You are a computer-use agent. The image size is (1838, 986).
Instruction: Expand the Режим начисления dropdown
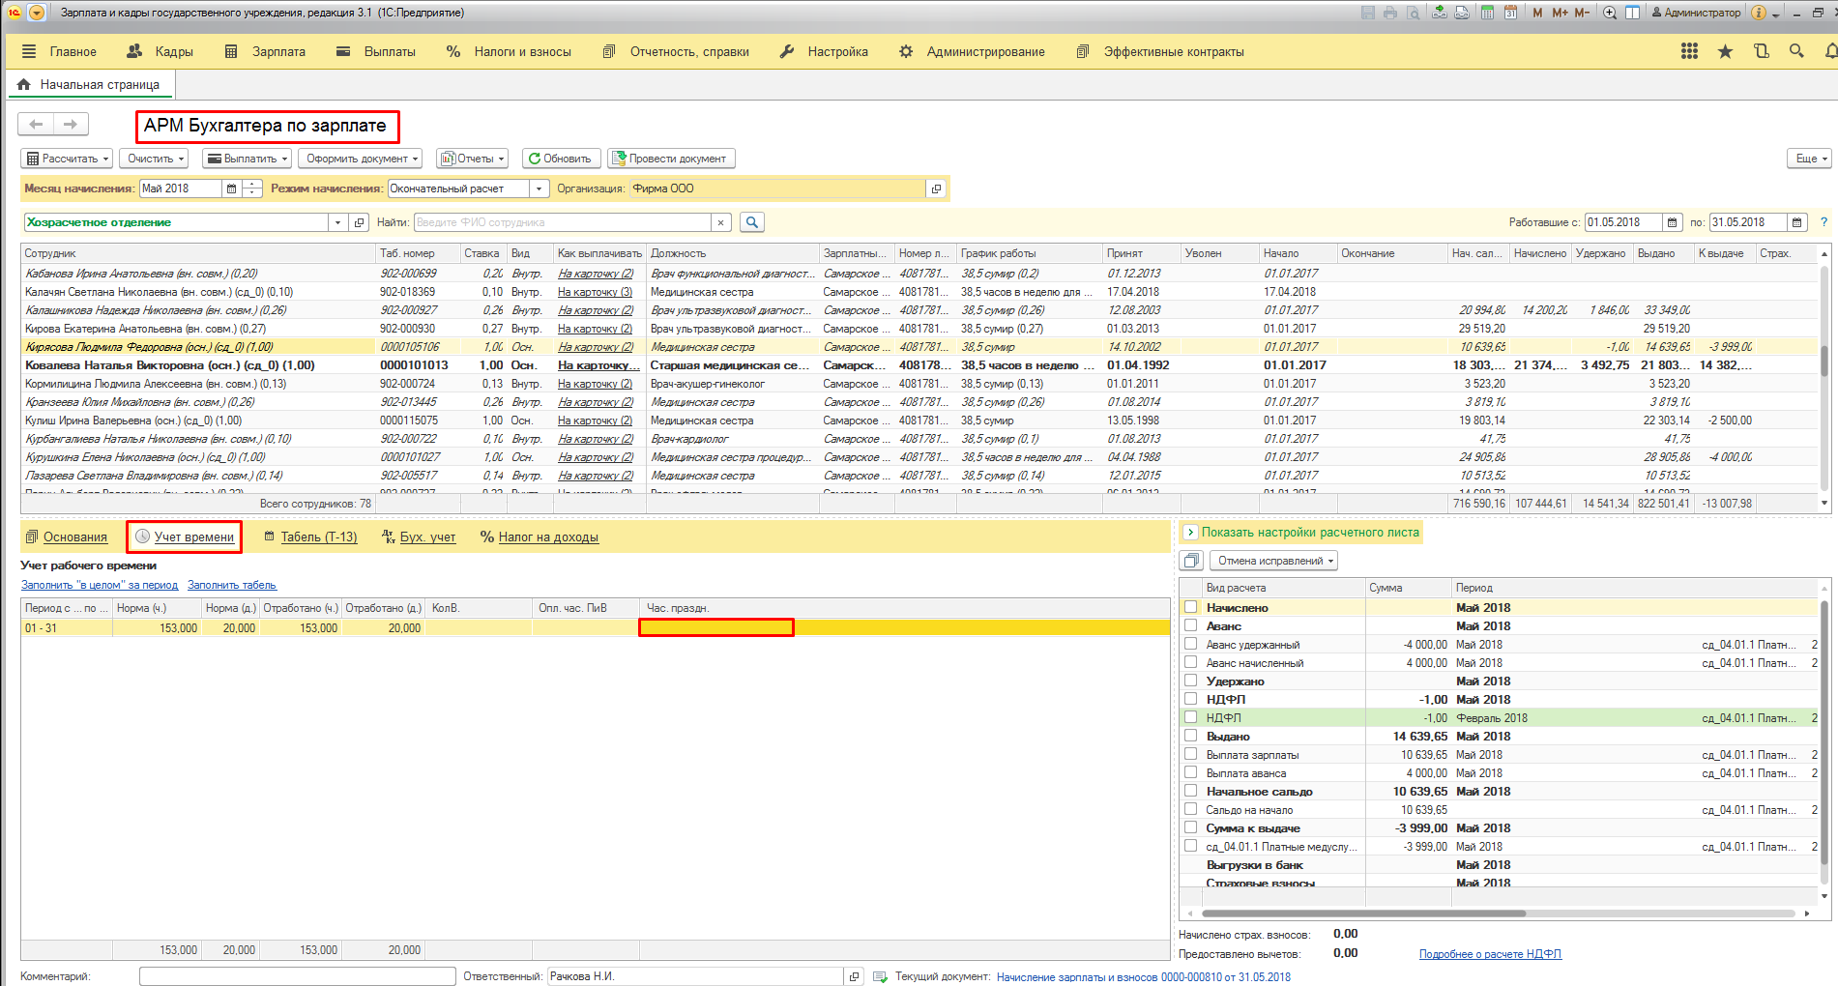540,188
